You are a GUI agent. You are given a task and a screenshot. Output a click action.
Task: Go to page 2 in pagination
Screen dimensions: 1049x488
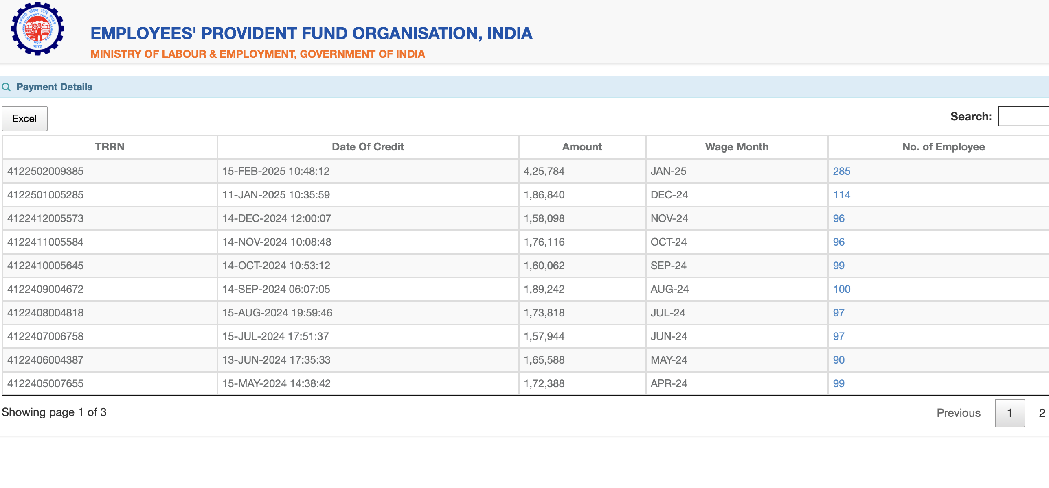coord(1042,413)
